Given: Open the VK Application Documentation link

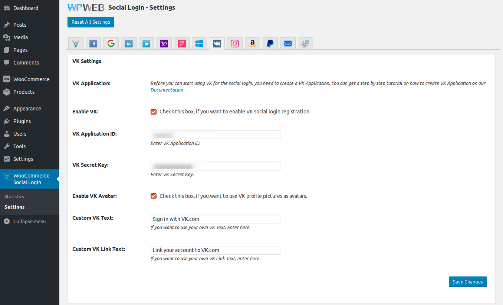Looking at the screenshot, I should point(167,90).
